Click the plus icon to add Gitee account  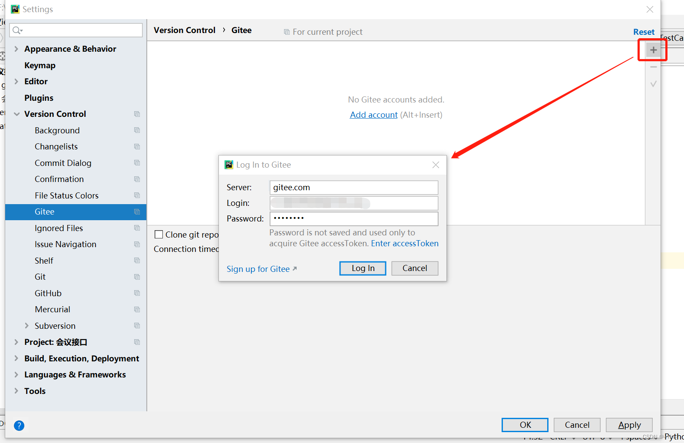click(653, 50)
